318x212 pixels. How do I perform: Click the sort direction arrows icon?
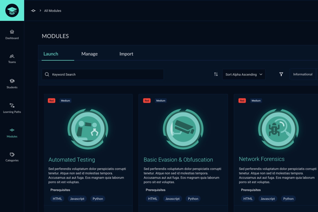pos(216,74)
